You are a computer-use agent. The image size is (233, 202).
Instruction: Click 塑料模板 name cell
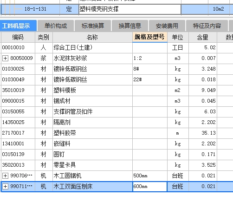[92, 90]
